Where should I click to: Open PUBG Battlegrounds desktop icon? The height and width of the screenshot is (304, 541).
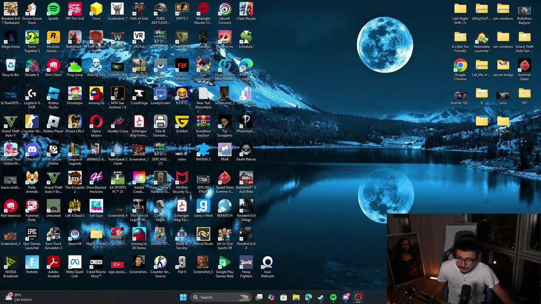click(x=161, y=14)
